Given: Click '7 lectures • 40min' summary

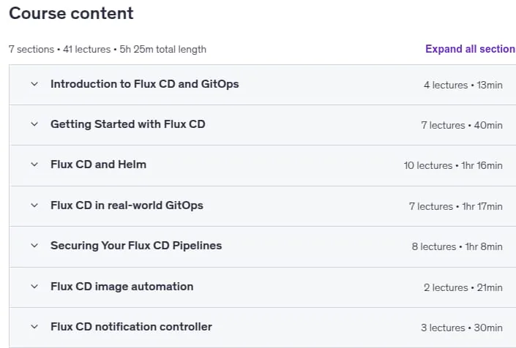Looking at the screenshot, I should (x=462, y=125).
